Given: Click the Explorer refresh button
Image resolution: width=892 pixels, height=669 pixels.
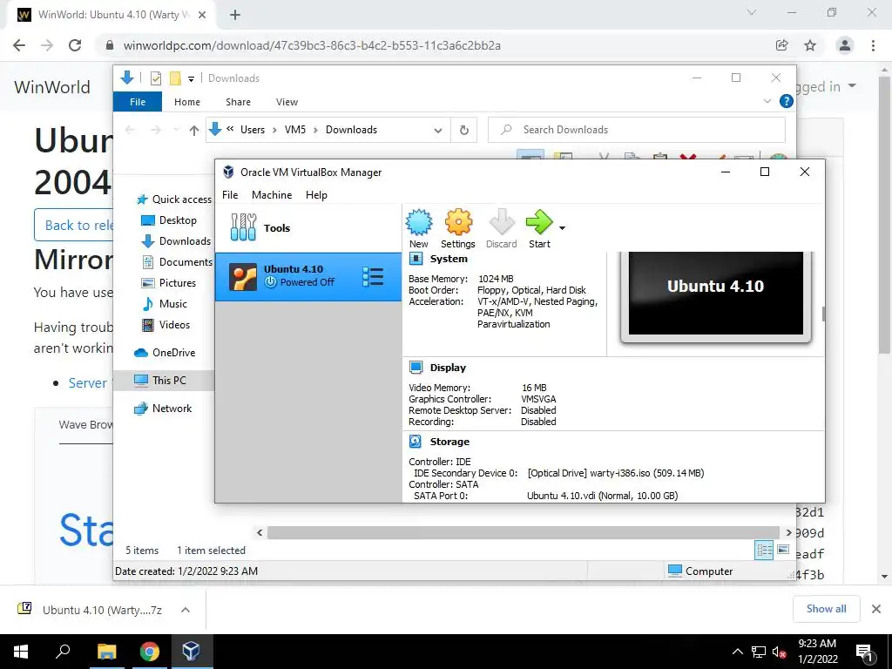Looking at the screenshot, I should click(x=464, y=131).
